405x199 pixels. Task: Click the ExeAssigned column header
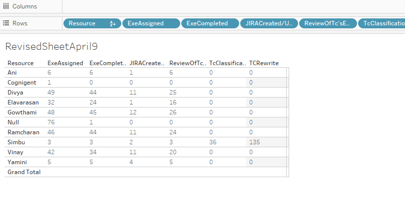pos(65,63)
